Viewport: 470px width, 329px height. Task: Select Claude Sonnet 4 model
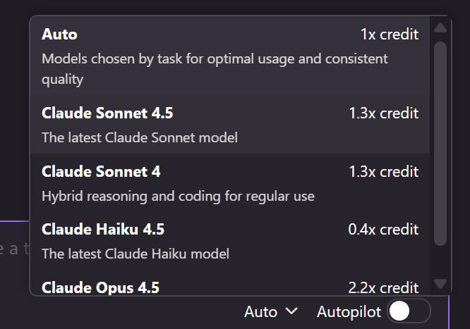tap(230, 183)
